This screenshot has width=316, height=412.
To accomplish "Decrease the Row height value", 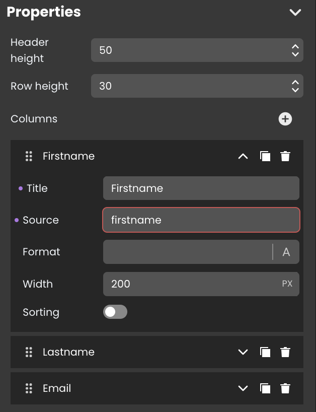I will (295, 90).
